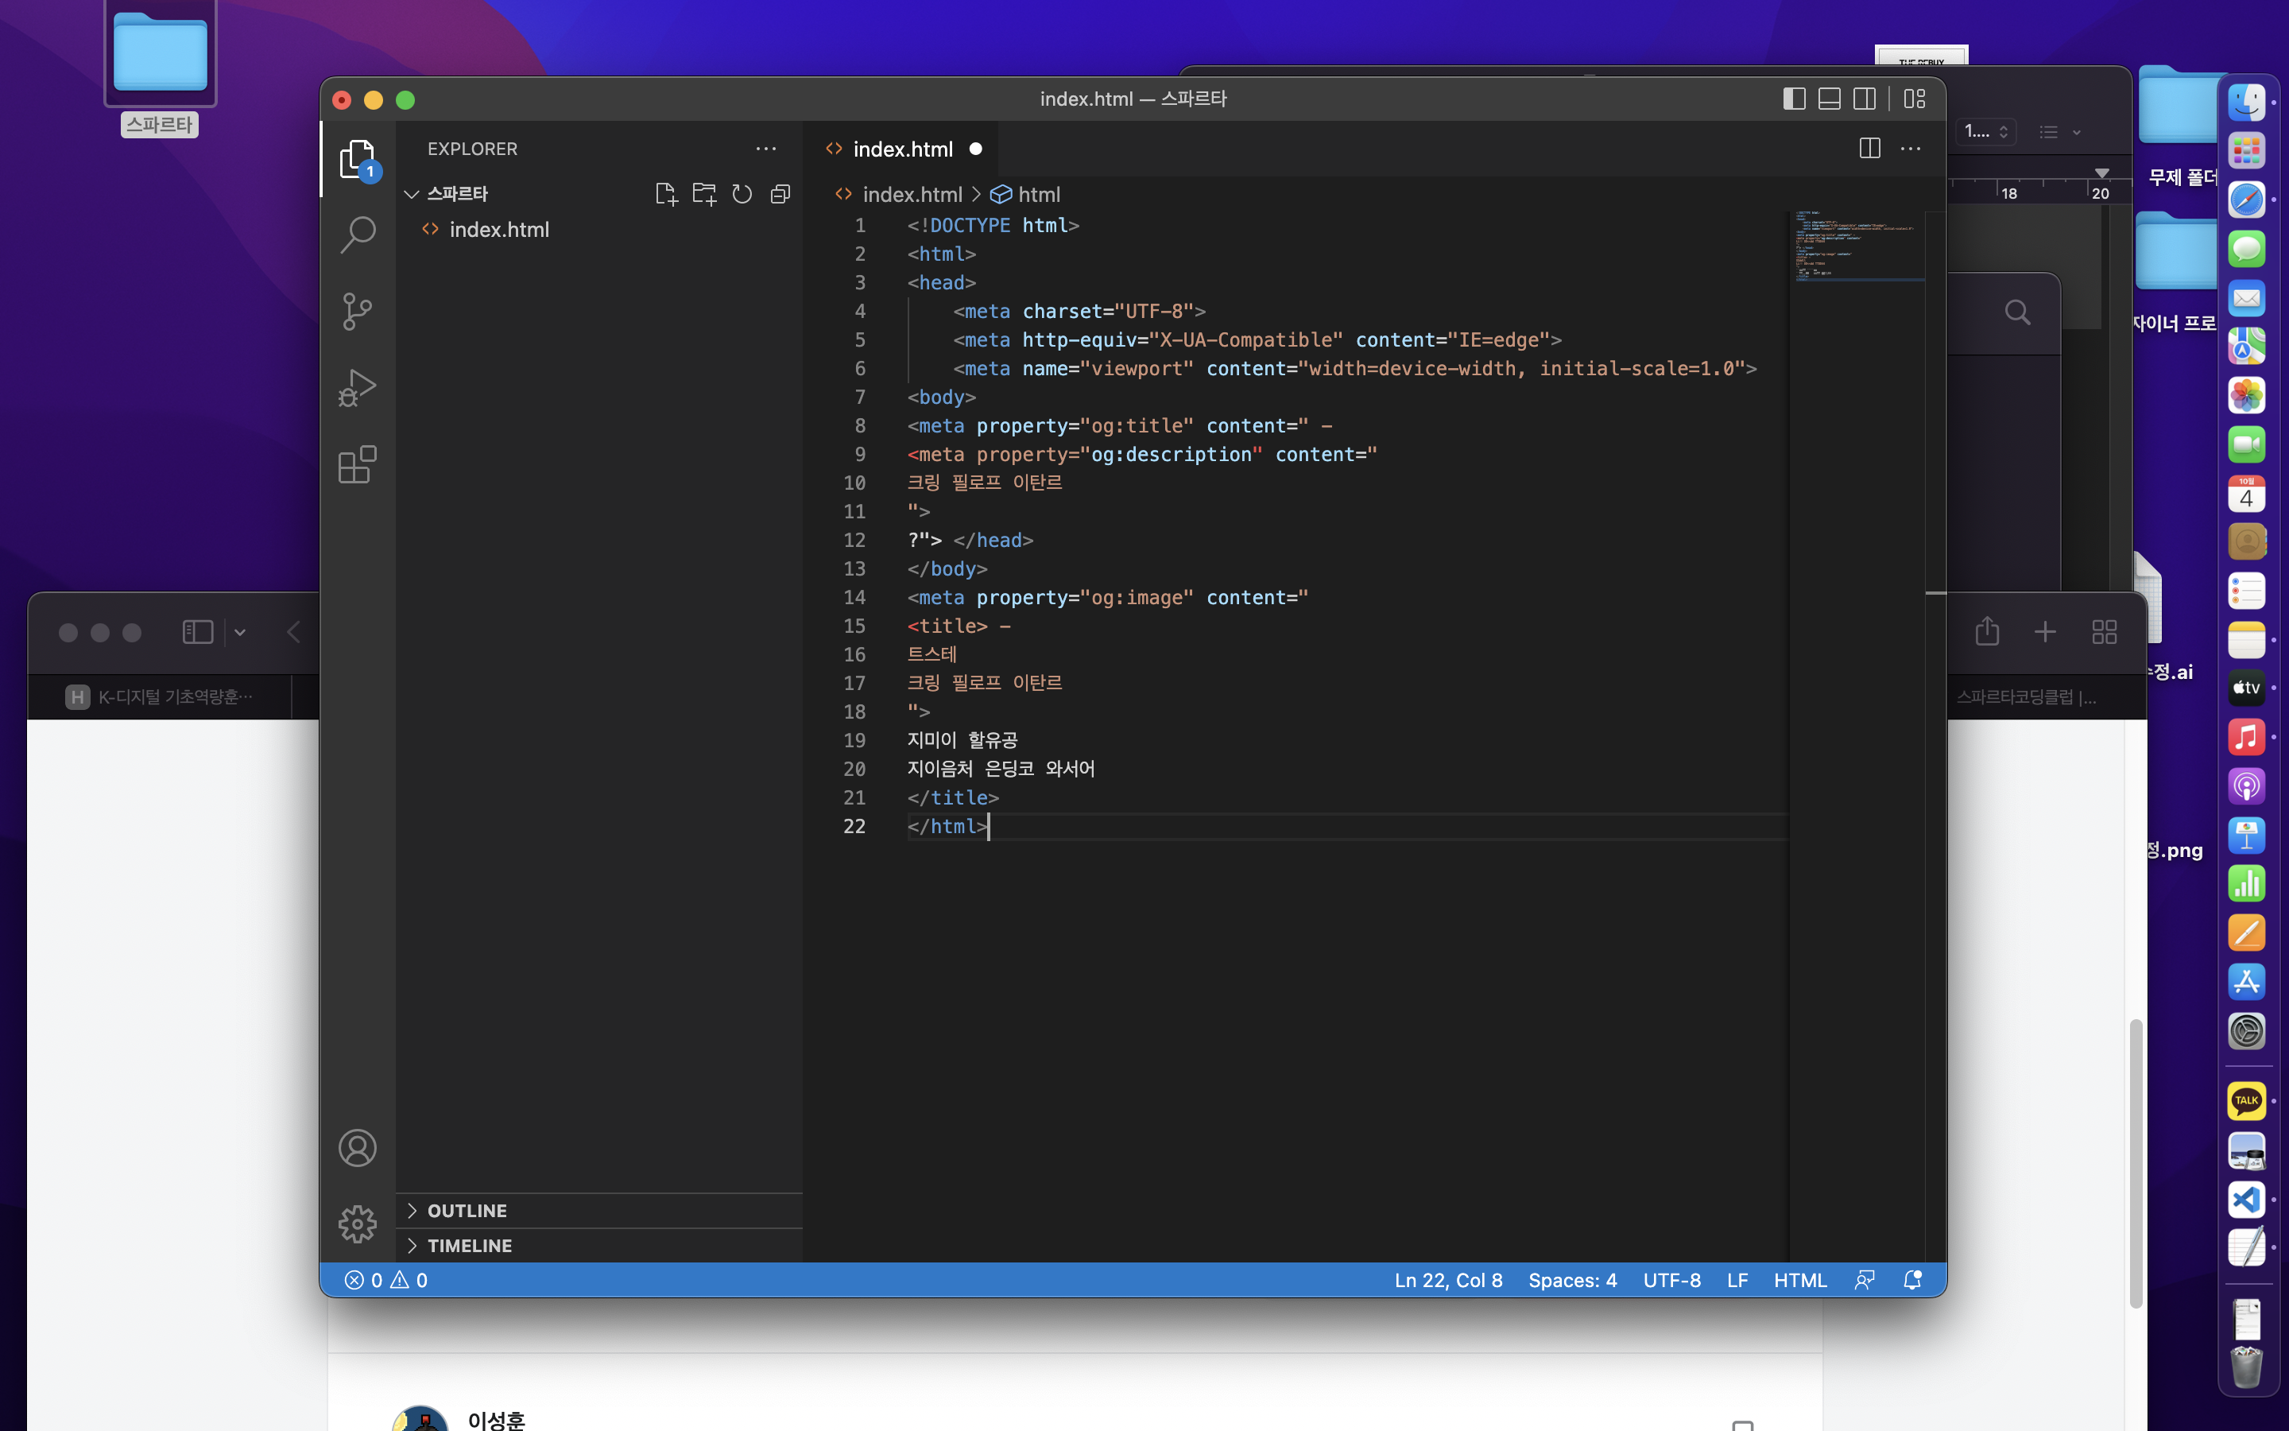
Task: Collapse all folders in Explorer
Action: pyautogui.click(x=780, y=194)
